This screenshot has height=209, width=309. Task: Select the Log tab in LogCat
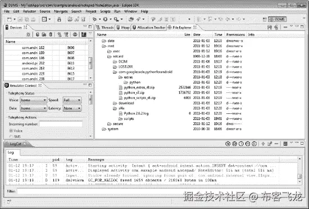click(x=11, y=152)
